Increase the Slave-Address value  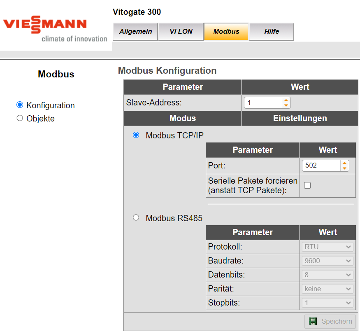point(286,100)
